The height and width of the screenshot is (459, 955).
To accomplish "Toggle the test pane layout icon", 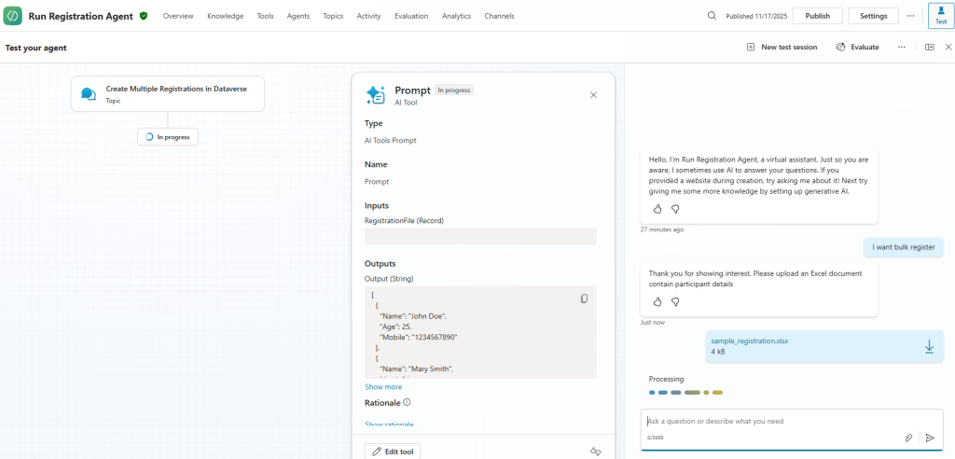I will [x=929, y=47].
